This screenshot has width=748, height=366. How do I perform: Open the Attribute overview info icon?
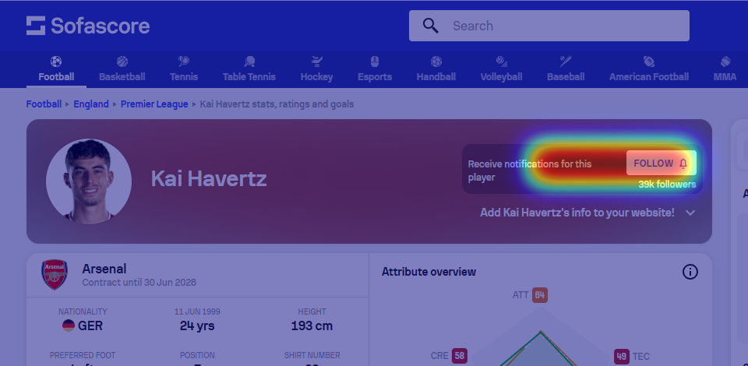click(x=690, y=272)
